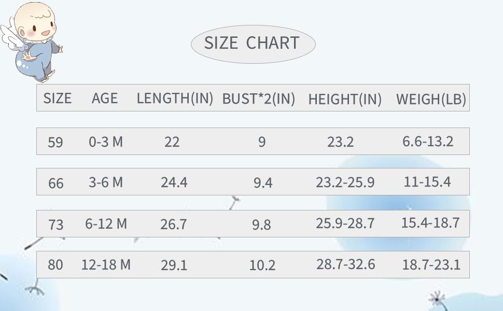The height and width of the screenshot is (311, 503).
Task: Click the SIZE CHART title oval
Action: (x=253, y=43)
